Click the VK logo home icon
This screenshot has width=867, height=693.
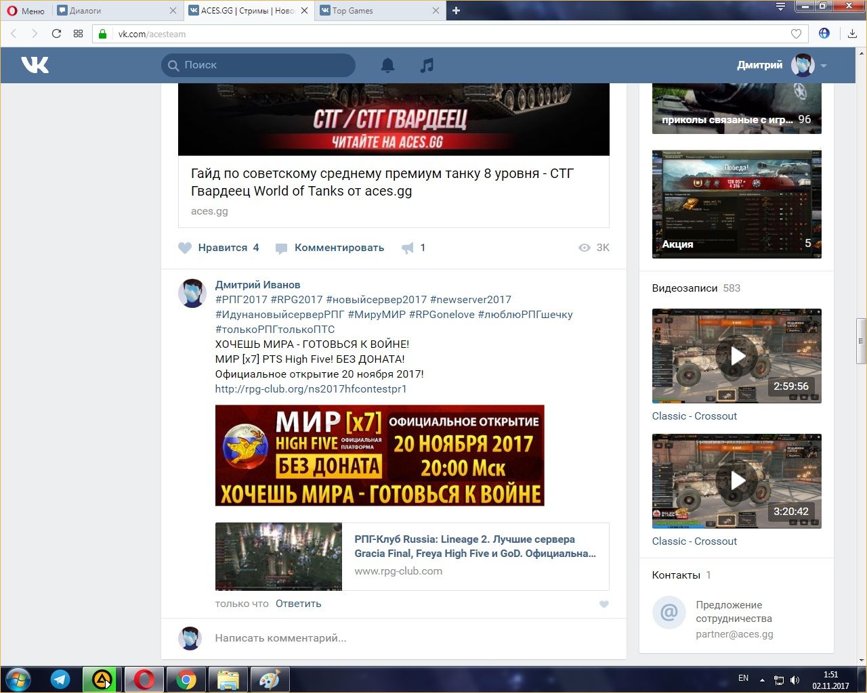(35, 65)
